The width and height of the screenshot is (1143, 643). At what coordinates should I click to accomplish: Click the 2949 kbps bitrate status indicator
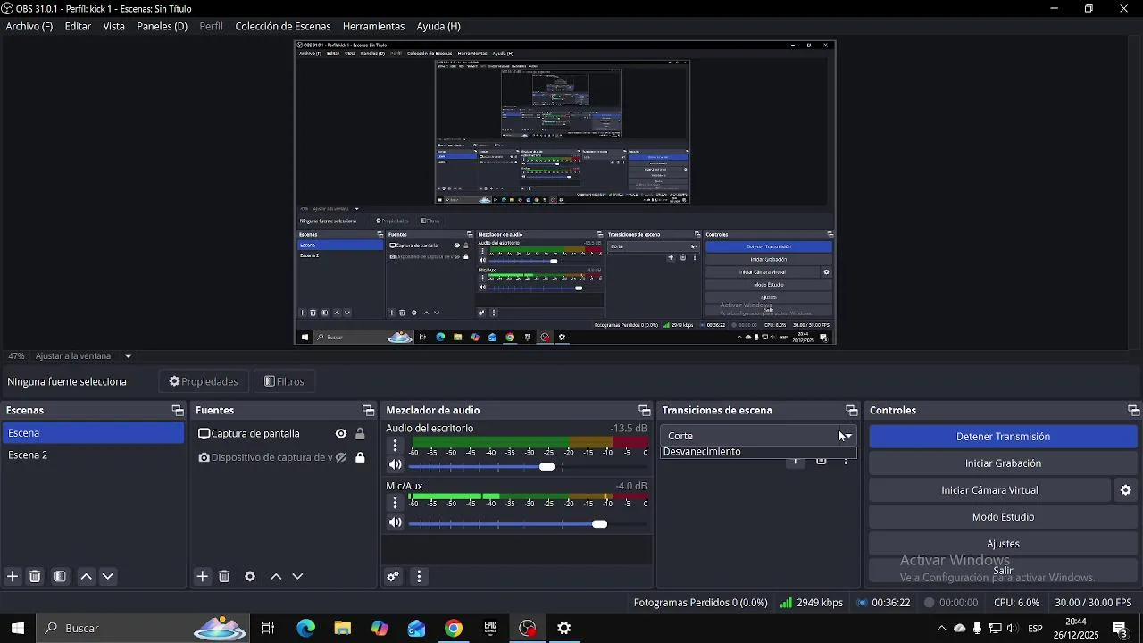812,603
